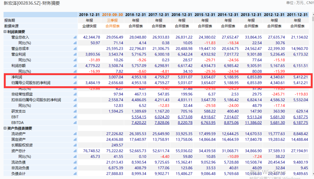Open the 利润总额 row chart icon
The image size is (314, 179).
tap(75, 66)
